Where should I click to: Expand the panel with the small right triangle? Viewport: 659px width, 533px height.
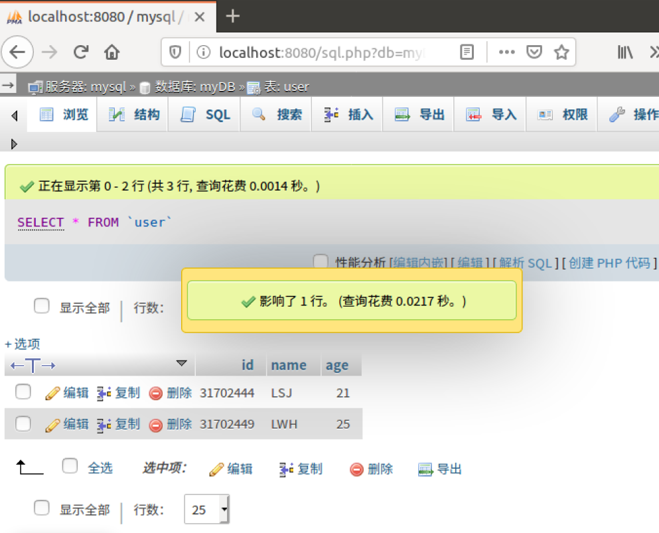pos(14,144)
